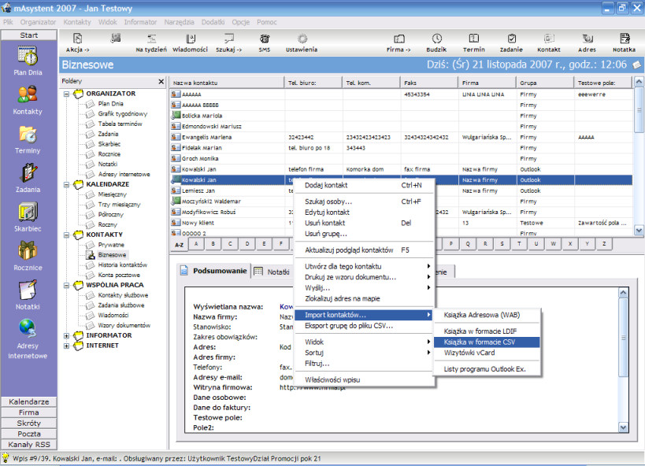Viewport: 645px width, 466px height.
Task: Collapse the KALENDARZE tree node
Action: [66, 185]
